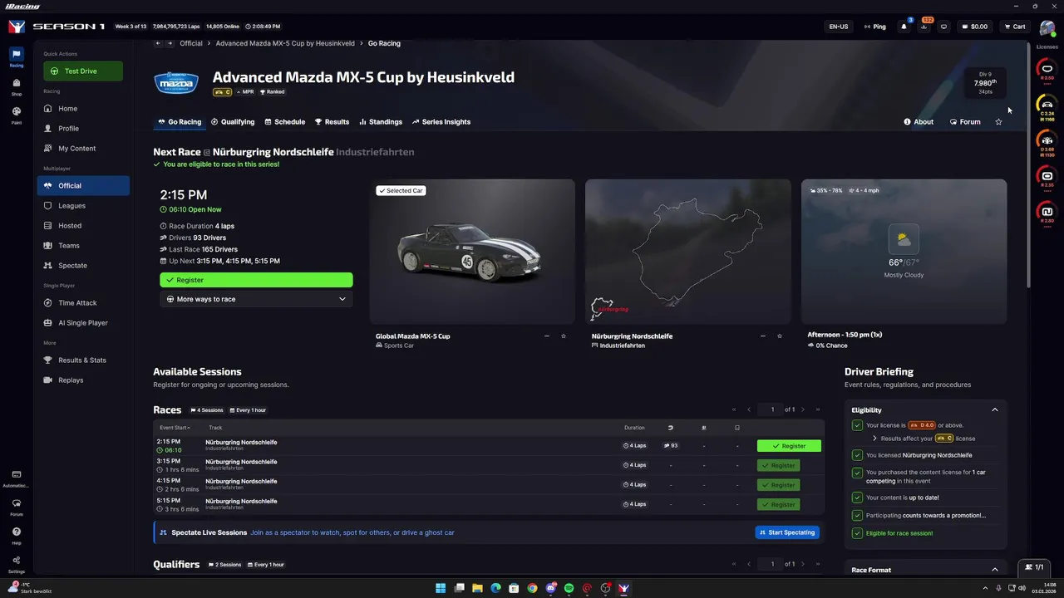The width and height of the screenshot is (1064, 598).
Task: Click the iRacing logo in the top left
Action: (x=17, y=27)
